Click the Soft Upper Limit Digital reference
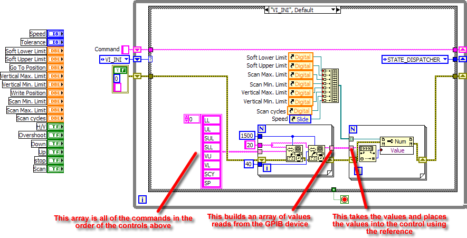This screenshot has height=238, width=467. (x=300, y=66)
